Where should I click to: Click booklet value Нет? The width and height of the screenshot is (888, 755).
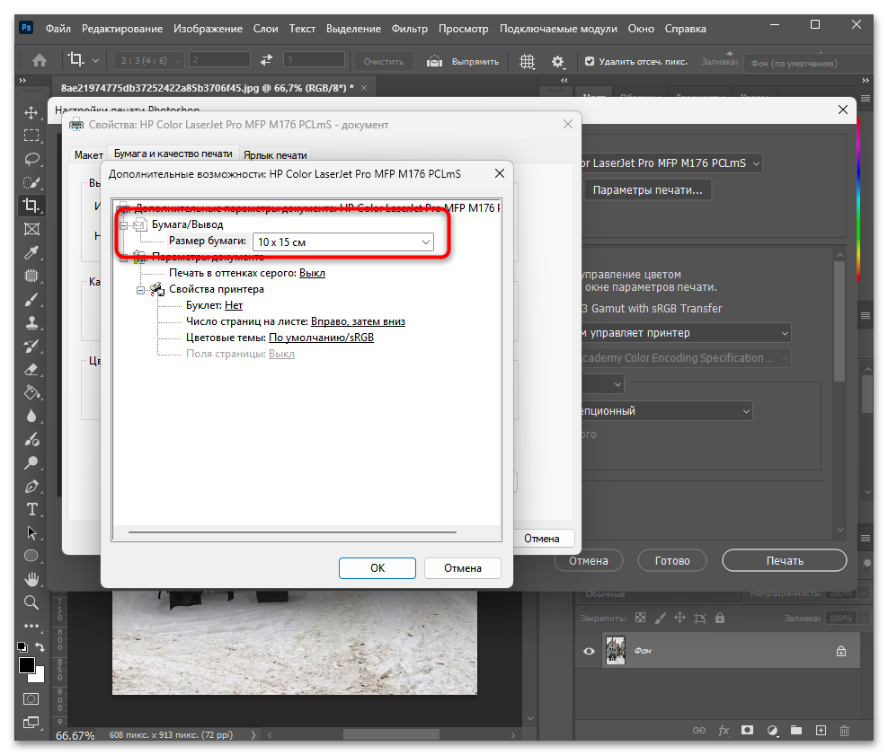[234, 305]
